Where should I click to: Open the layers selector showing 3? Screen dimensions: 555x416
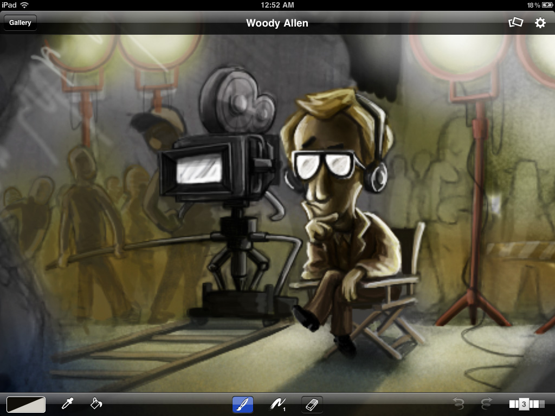tap(527, 404)
